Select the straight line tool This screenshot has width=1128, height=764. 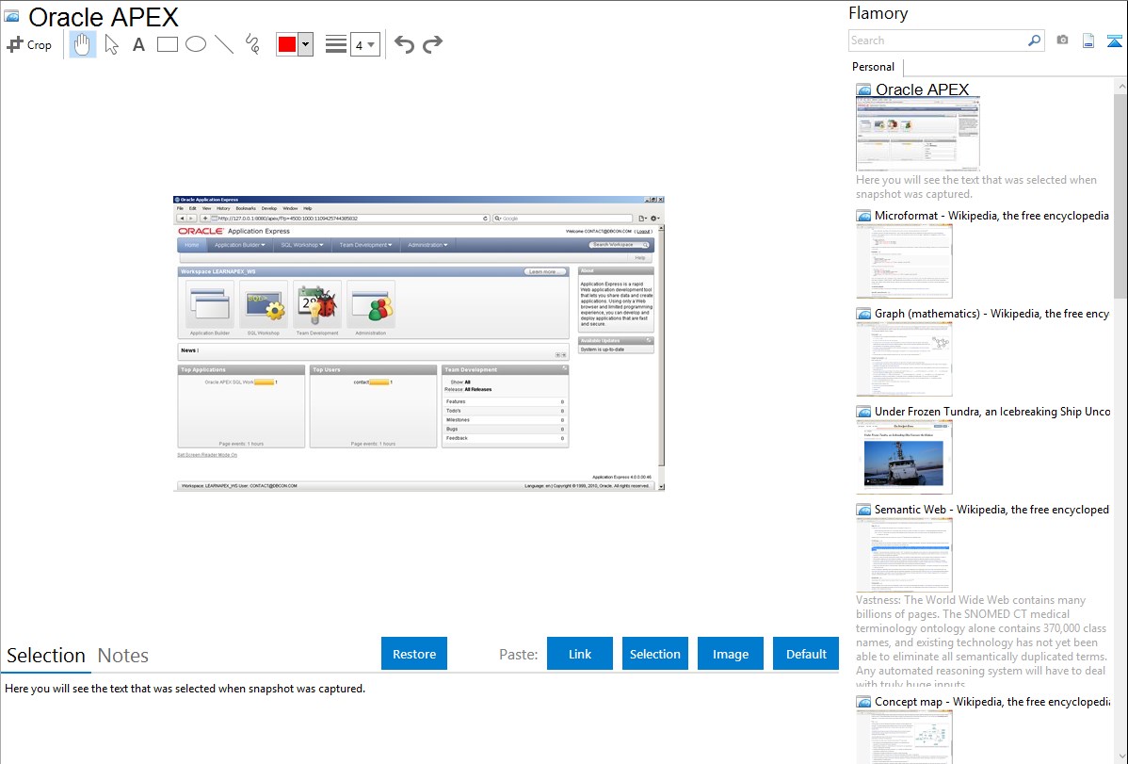pyautogui.click(x=224, y=44)
